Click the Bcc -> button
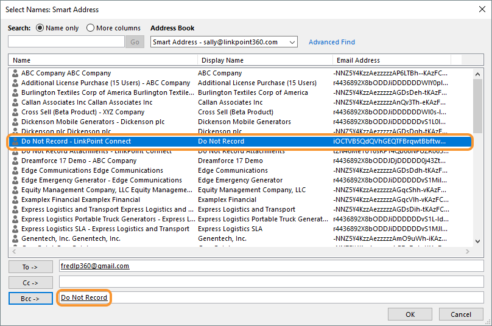 (x=30, y=299)
